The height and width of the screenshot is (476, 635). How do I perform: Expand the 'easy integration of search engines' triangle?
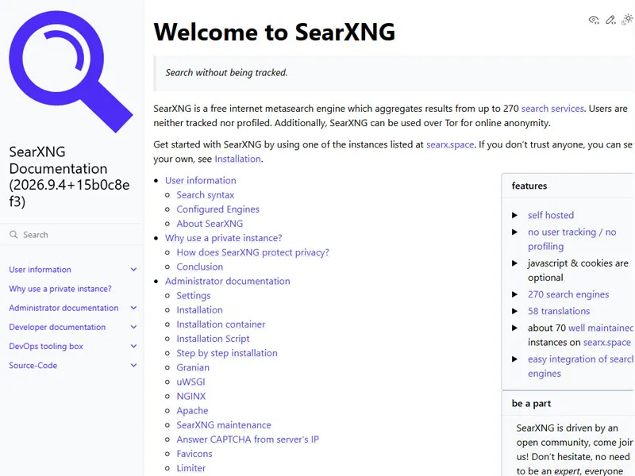coord(514,359)
